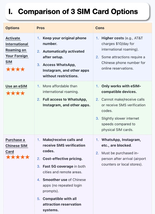
Task: Select 'More affordable than international roaming' item
Action: pos(61,89)
